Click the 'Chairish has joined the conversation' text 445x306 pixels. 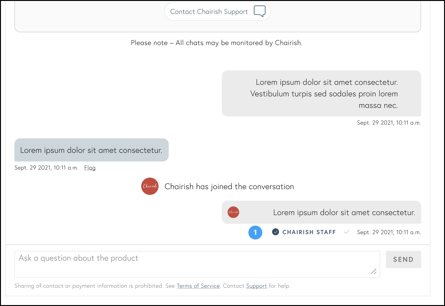tap(229, 187)
